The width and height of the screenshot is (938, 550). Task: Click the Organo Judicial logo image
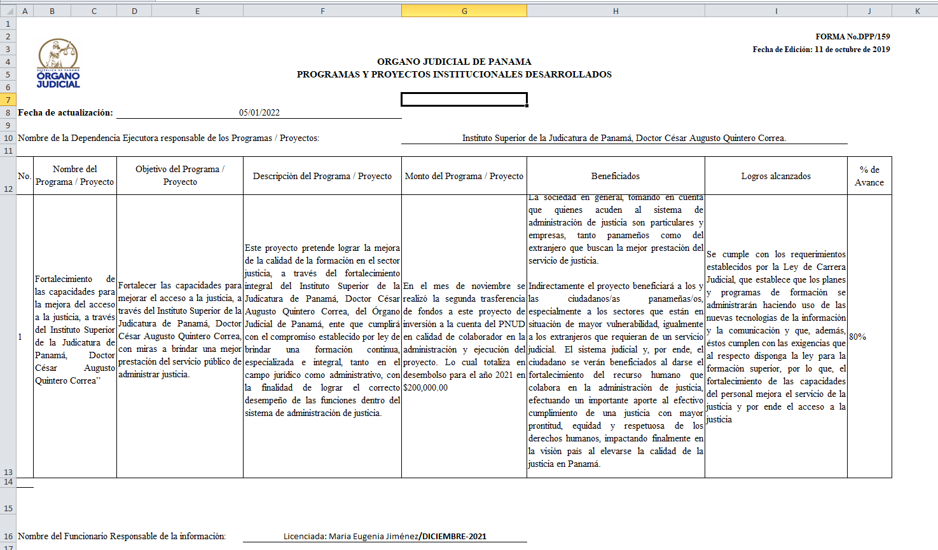click(x=58, y=63)
